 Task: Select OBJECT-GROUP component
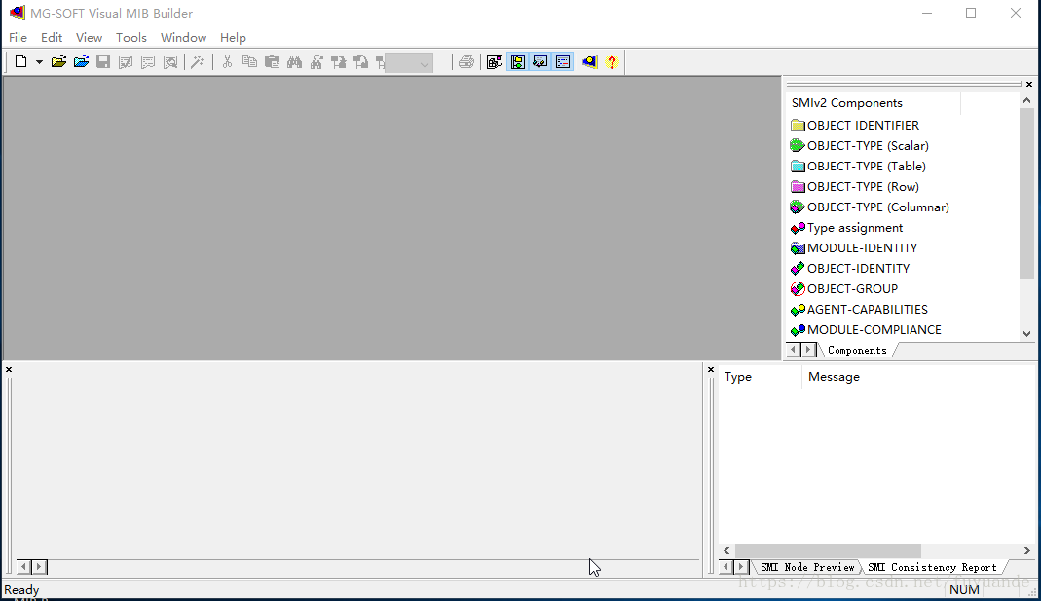point(844,289)
